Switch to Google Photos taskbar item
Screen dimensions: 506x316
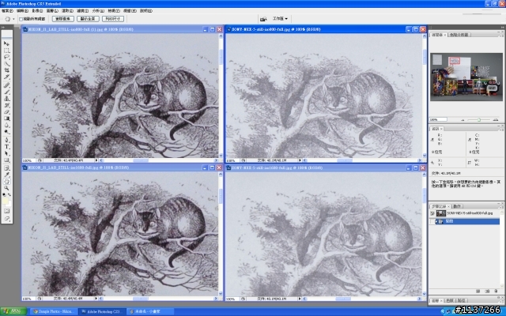click(54, 311)
